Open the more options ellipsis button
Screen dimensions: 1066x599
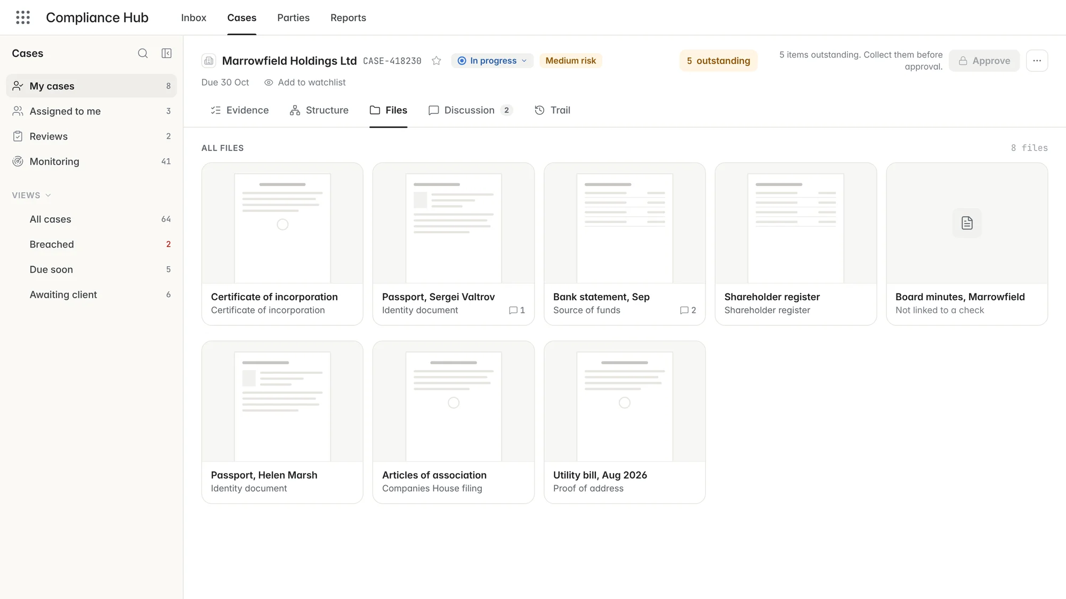pyautogui.click(x=1037, y=61)
